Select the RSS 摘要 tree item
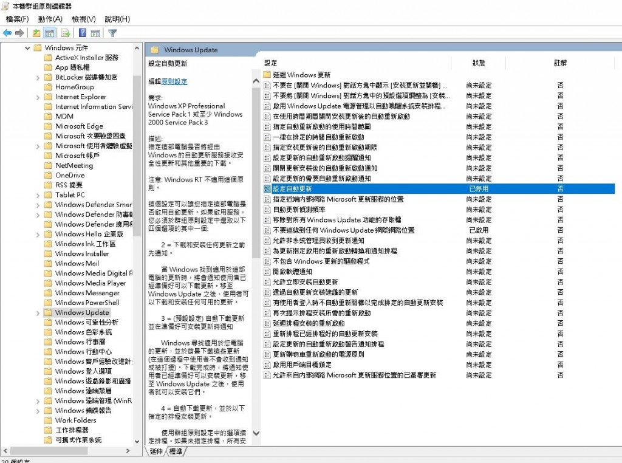Viewport: 622px width, 463px height. (x=69, y=185)
